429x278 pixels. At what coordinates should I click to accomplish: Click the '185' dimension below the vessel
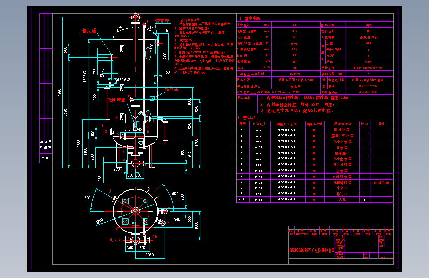[100, 178]
